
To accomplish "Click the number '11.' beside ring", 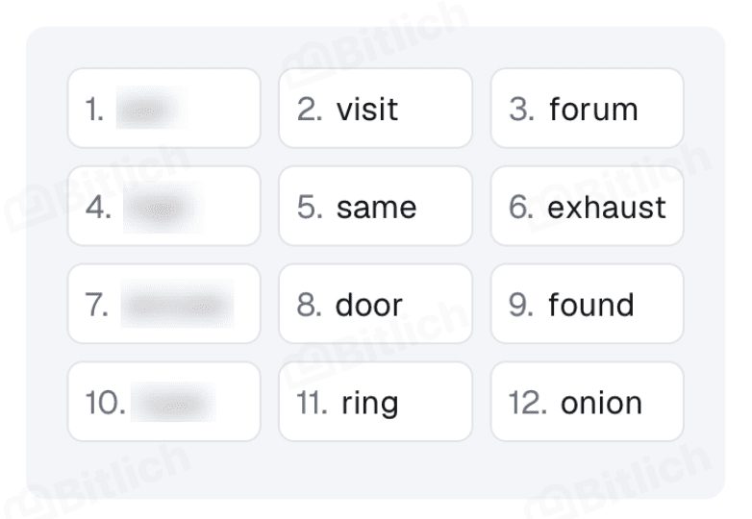I will (x=312, y=403).
